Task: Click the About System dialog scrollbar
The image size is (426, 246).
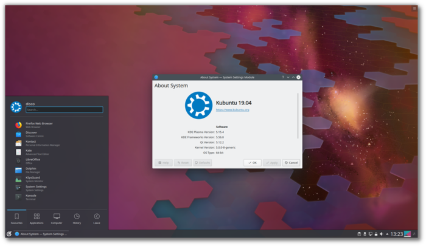Action: (298, 116)
